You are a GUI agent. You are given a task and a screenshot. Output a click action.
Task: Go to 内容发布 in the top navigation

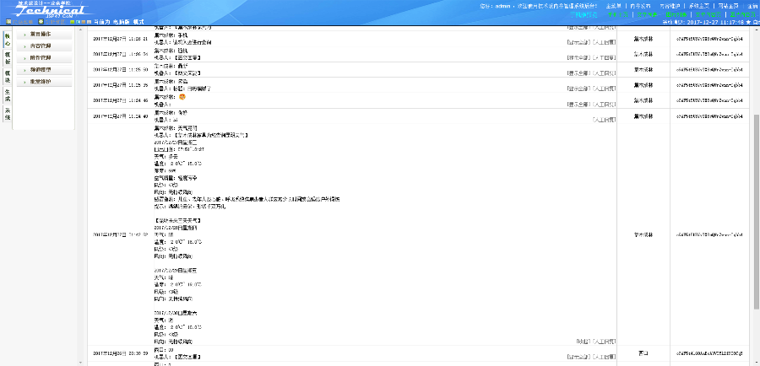(x=639, y=5)
